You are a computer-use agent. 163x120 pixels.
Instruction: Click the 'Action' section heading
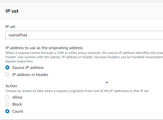pos(11,86)
